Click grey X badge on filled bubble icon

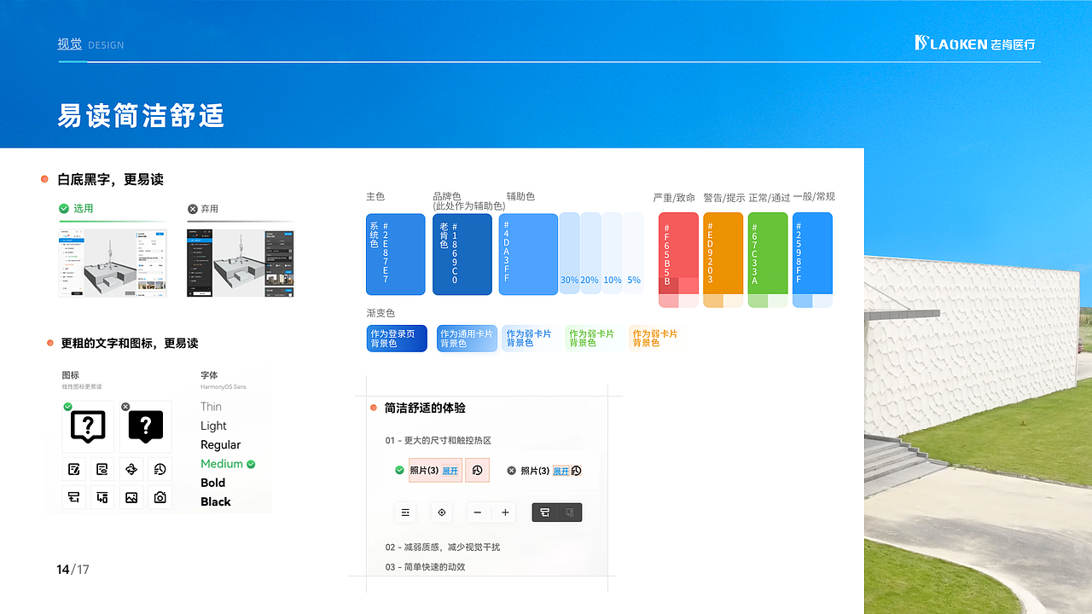coord(126,407)
